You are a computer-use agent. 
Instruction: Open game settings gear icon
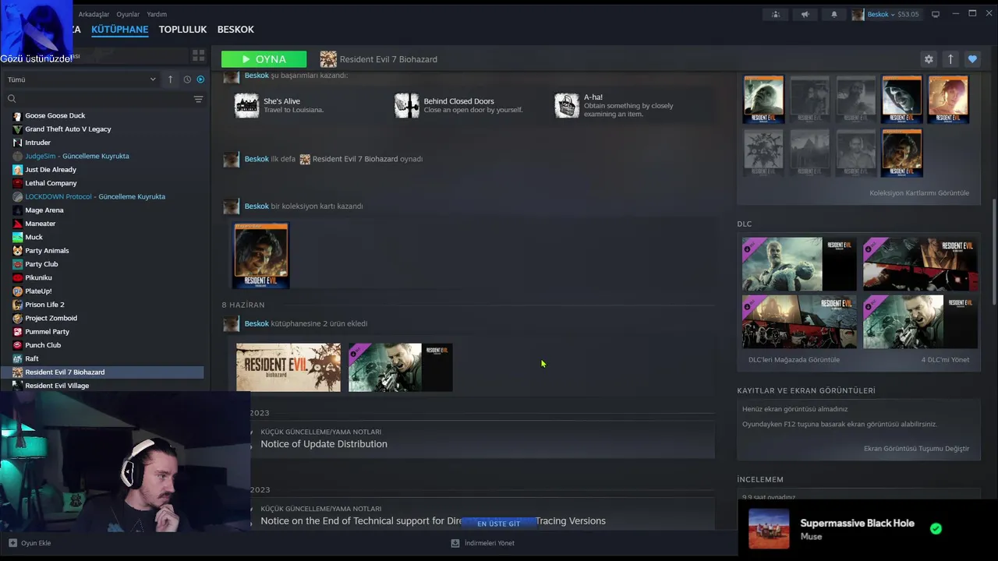(929, 59)
